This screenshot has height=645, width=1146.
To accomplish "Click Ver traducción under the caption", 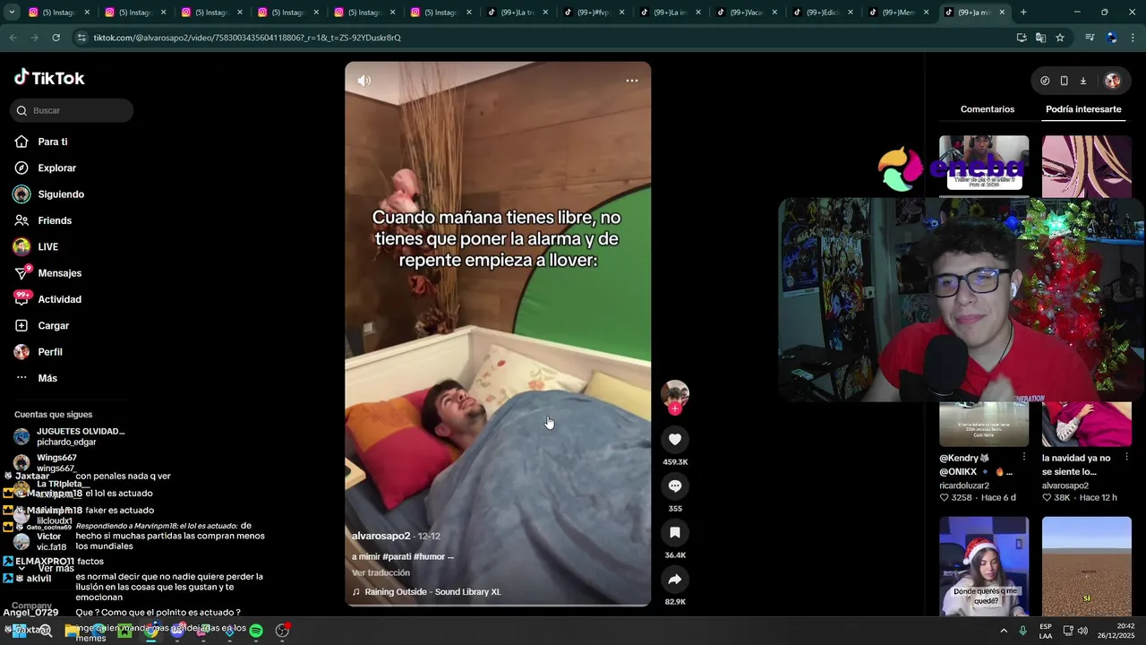I will [x=381, y=572].
